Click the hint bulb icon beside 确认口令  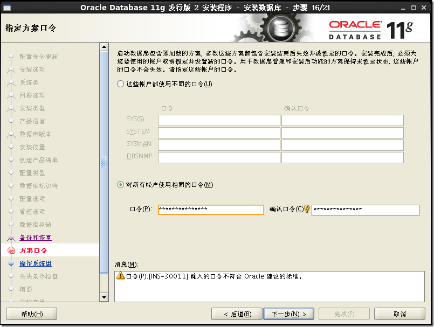coord(307,208)
